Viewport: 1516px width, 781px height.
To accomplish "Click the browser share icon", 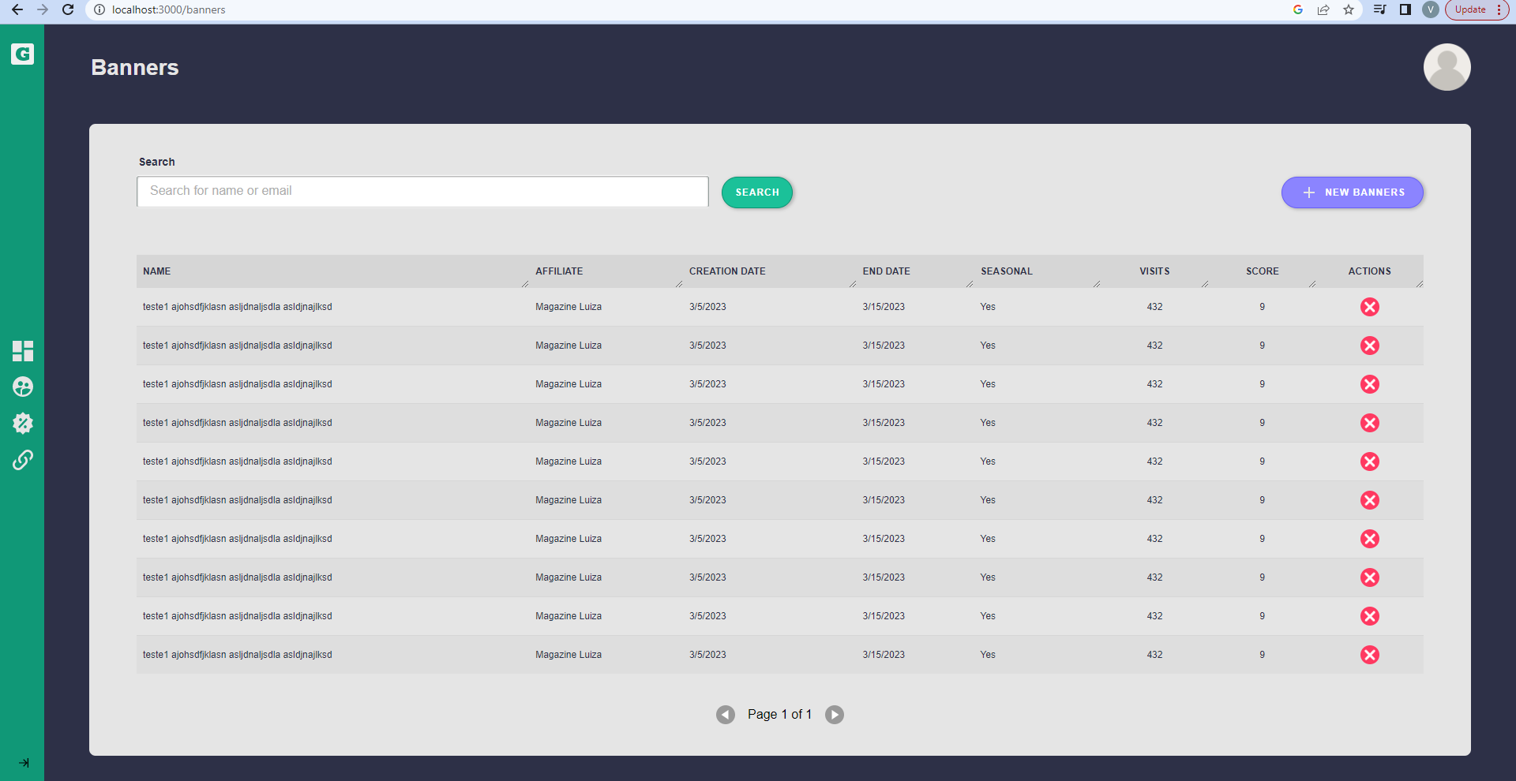I will tap(1323, 9).
